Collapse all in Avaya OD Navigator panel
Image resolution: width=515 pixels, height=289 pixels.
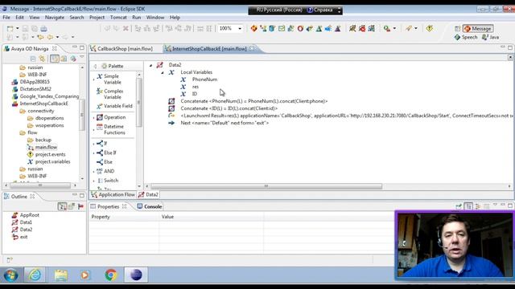(x=33, y=59)
